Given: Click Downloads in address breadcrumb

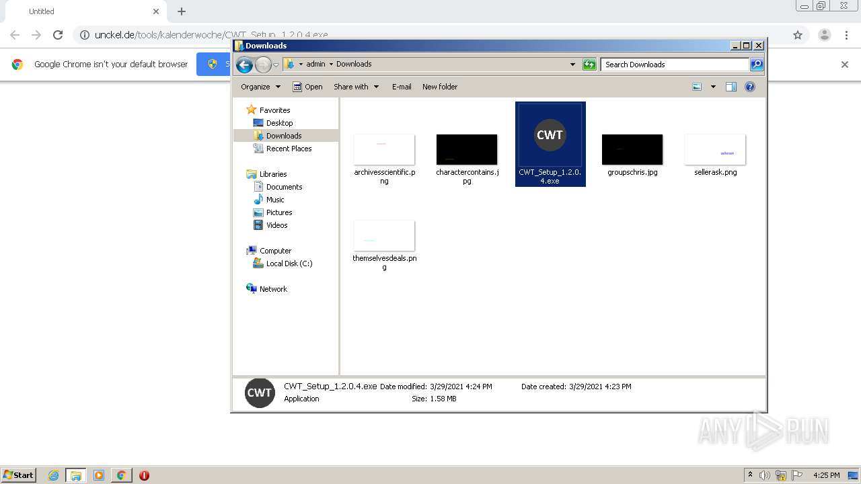Looking at the screenshot, I should tap(354, 65).
